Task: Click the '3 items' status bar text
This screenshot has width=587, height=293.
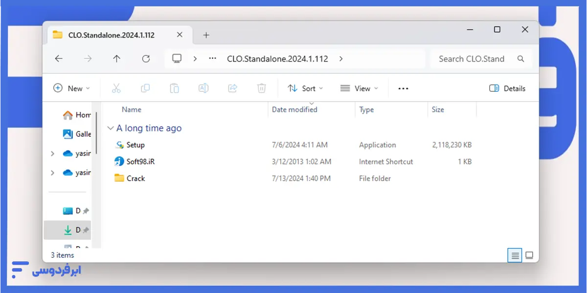Action: pos(62,255)
